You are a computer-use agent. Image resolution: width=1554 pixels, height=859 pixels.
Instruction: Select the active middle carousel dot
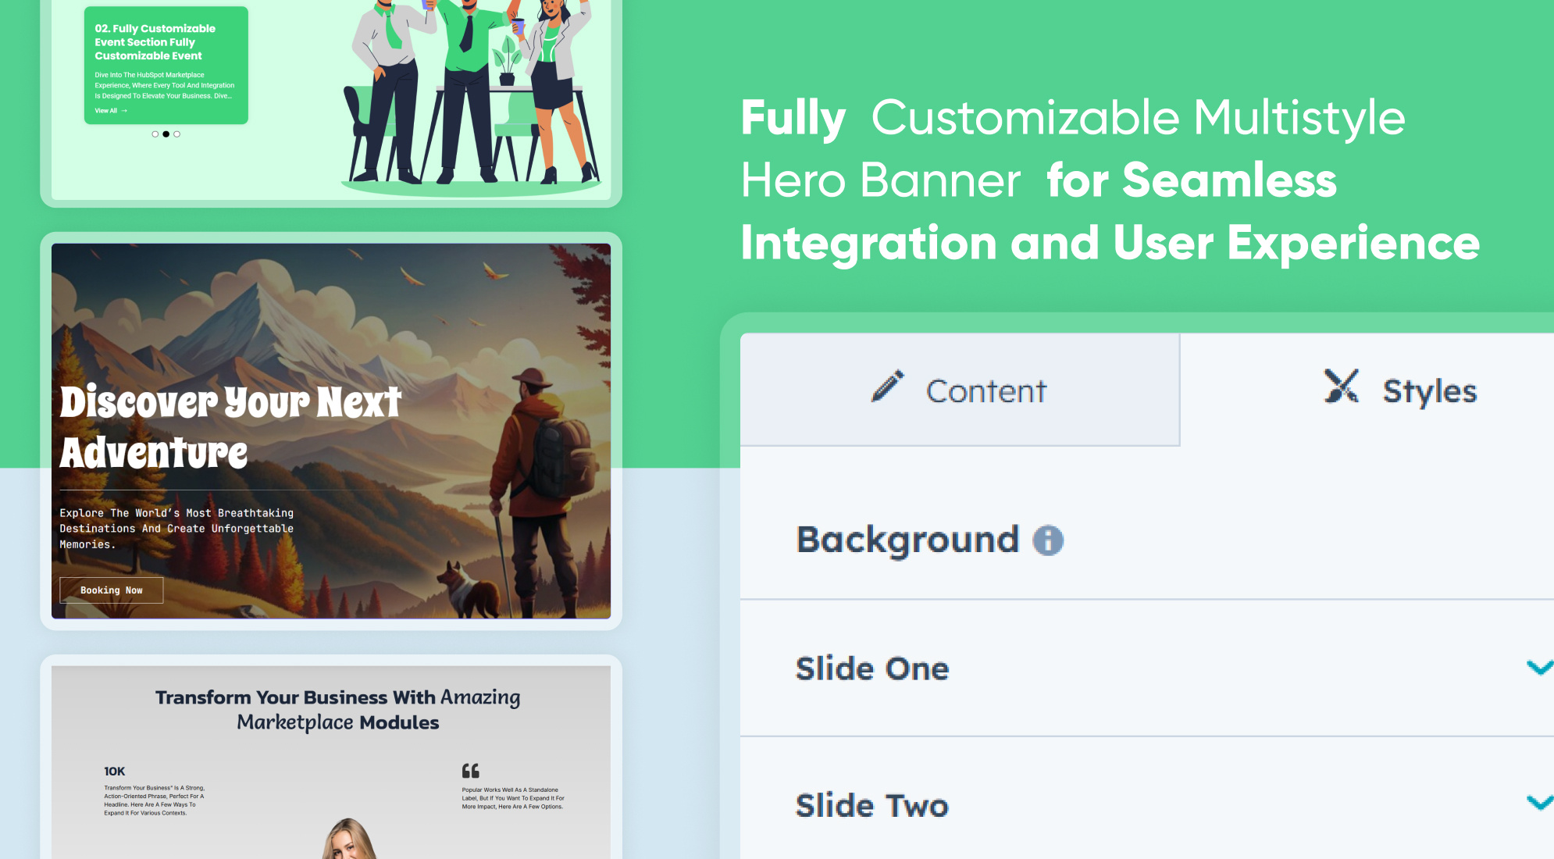(x=166, y=134)
